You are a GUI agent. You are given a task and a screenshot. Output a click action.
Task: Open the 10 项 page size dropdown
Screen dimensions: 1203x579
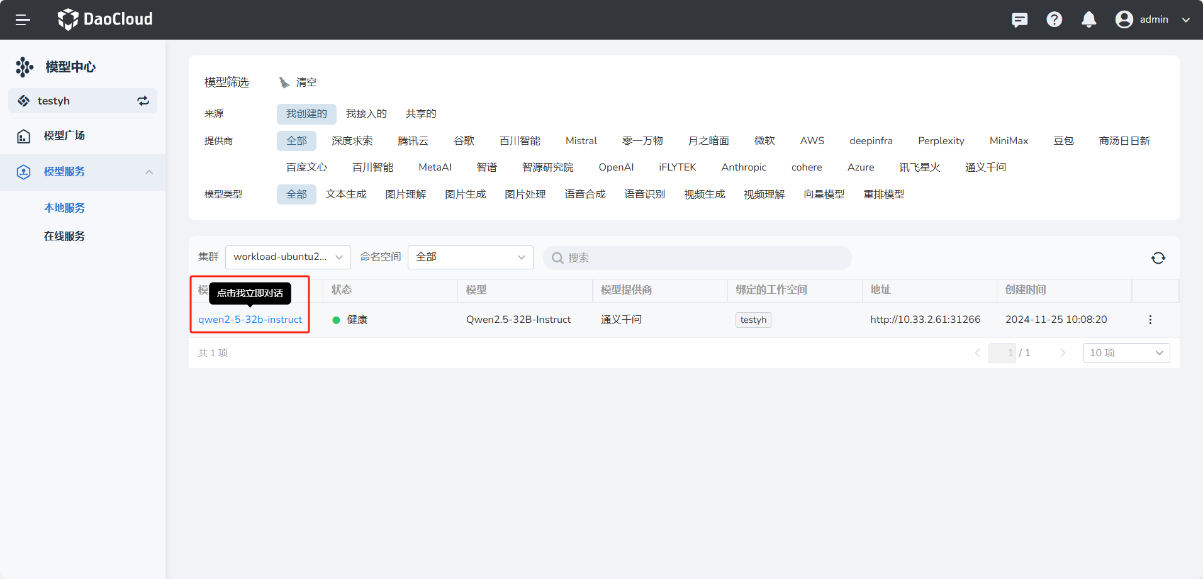point(1126,353)
